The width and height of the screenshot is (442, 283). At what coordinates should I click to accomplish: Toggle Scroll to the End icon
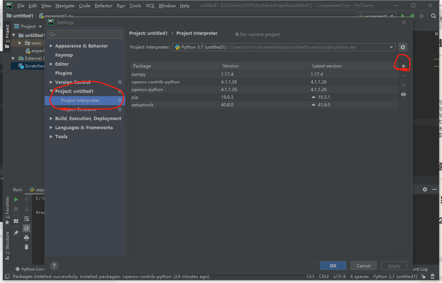pyautogui.click(x=26, y=228)
